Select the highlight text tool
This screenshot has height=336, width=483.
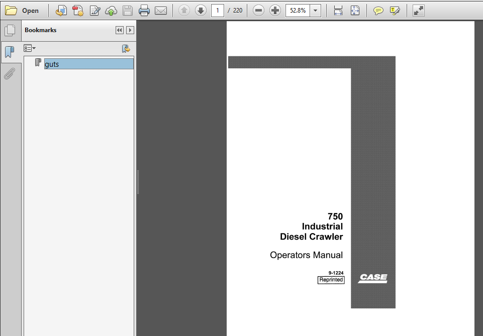395,11
